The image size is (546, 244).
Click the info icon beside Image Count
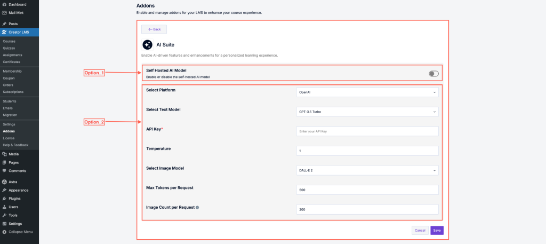point(198,207)
